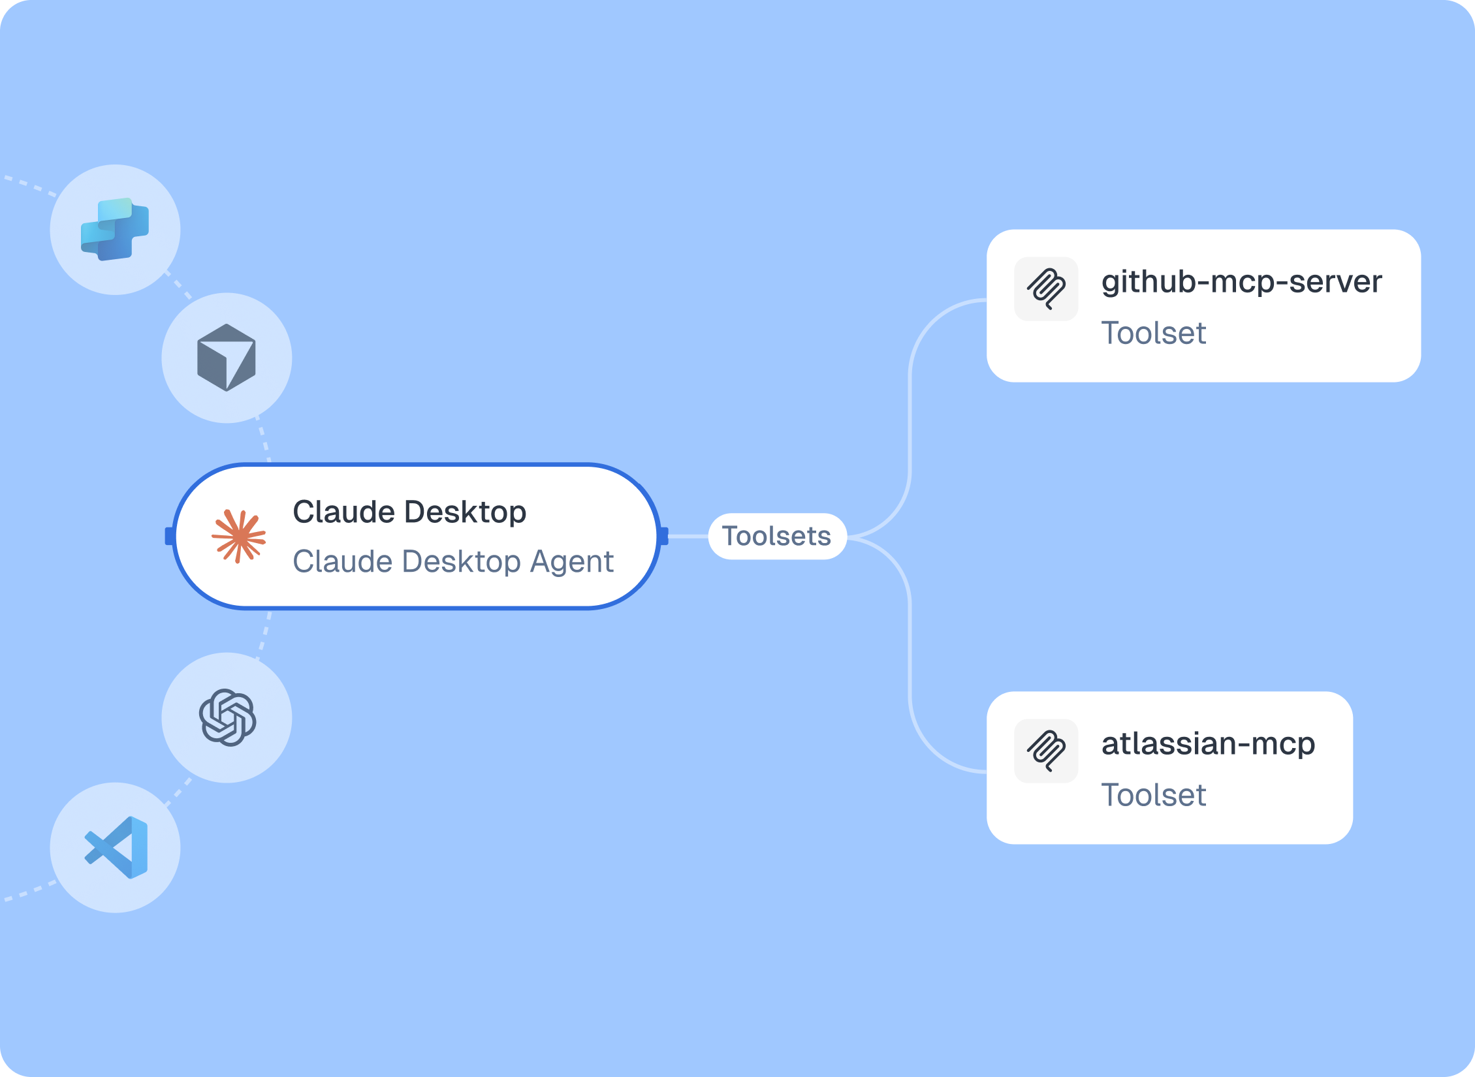The height and width of the screenshot is (1077, 1475).
Task: Click the atlassian-mcp toolset icon
Action: pyautogui.click(x=1046, y=751)
